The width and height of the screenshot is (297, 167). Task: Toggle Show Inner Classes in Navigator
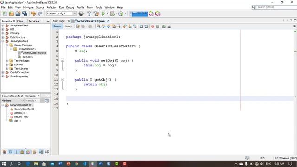coord(28,152)
